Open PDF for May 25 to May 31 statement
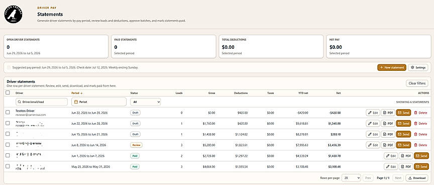 [x=405, y=166]
